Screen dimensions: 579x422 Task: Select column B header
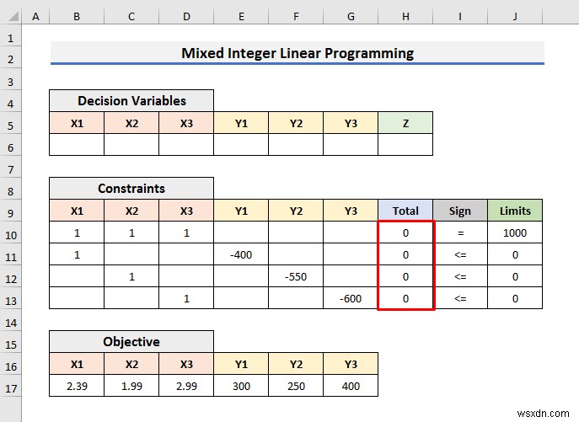[77, 16]
